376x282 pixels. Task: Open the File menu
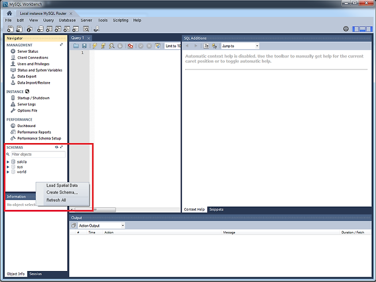(8, 20)
